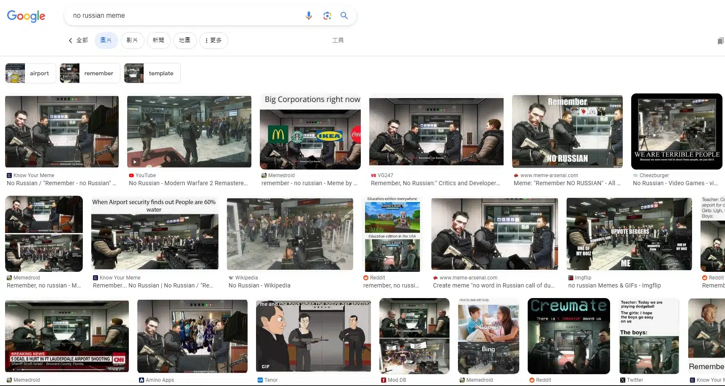The height and width of the screenshot is (386, 725).
Task: Click the back chevron beside 全部
Action: click(71, 41)
